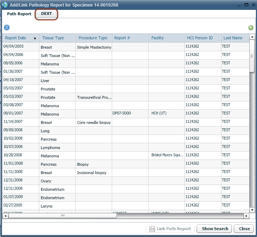Viewport: 257px width, 237px height.
Task: Click the Transurethral Pro... procedure cell
Action: pyautogui.click(x=94, y=97)
